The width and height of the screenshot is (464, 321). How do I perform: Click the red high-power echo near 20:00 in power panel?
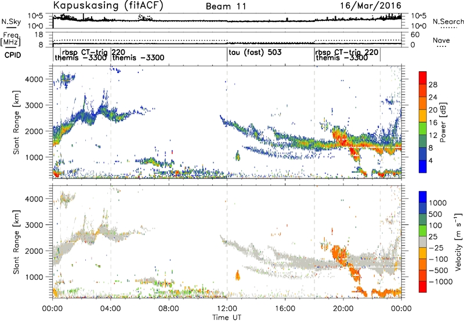(x=340, y=137)
